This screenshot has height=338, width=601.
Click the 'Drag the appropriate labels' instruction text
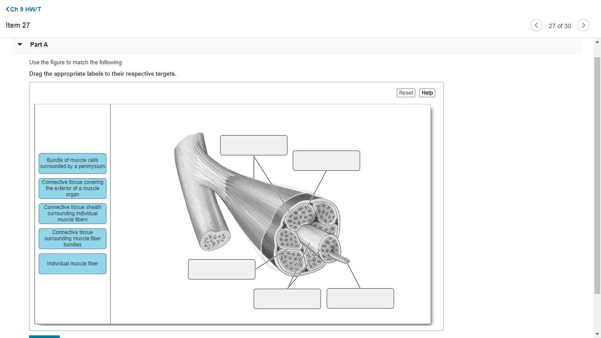[x=103, y=74]
